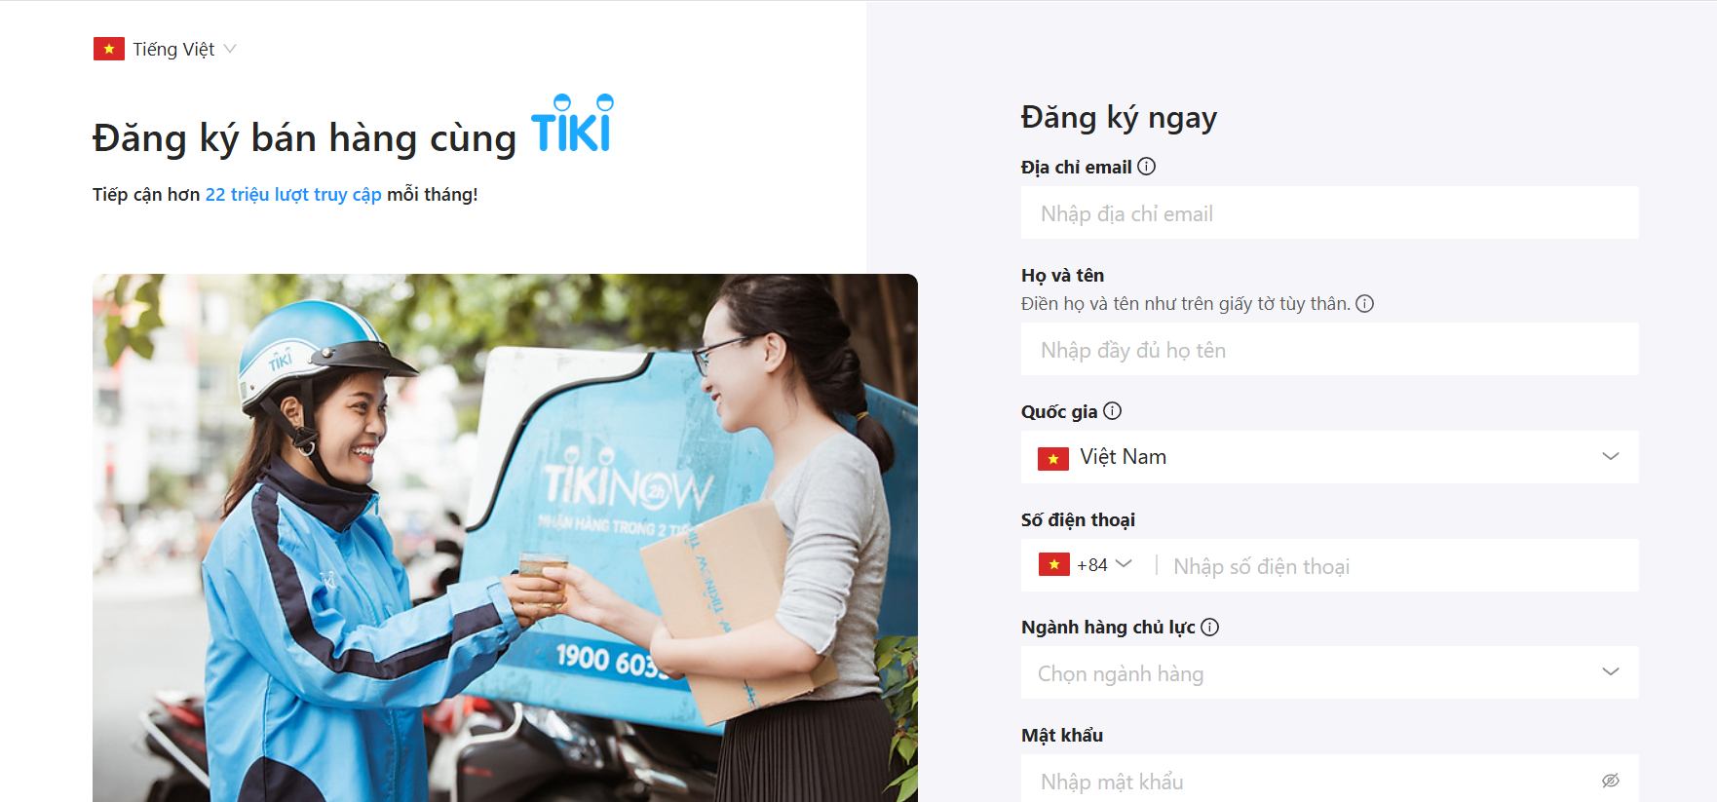Focus the Nhập địa chỉ email field
This screenshot has width=1717, height=802.
pos(1329,212)
